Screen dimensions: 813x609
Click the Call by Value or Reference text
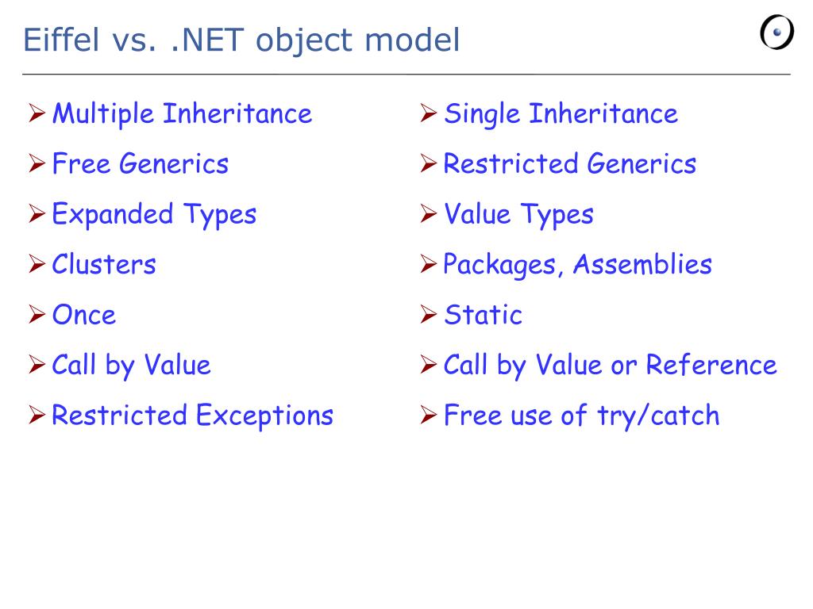click(611, 365)
